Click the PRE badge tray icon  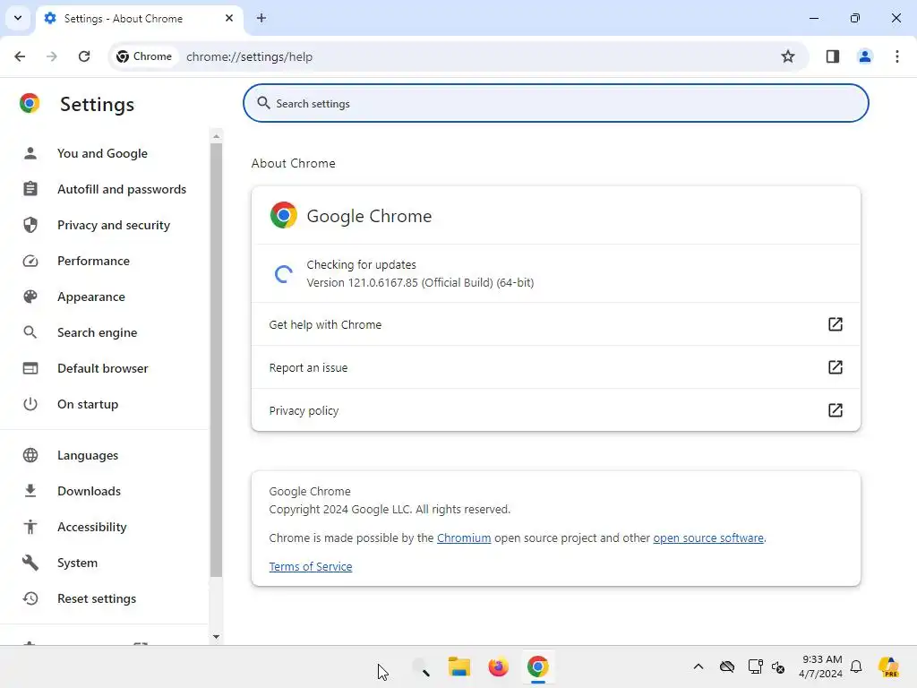[x=889, y=666]
